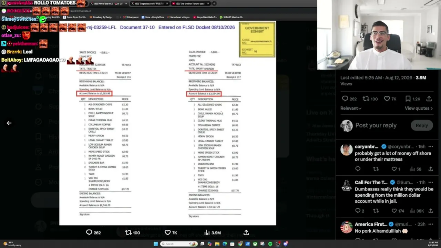Open View quotes link
441x248 pixels.
point(419,108)
